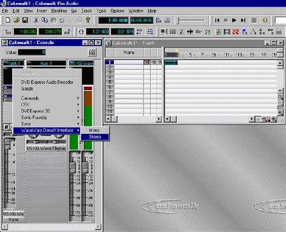Open the Staff view via the note icon
Image resolution: width=286 pixels, height=232 pixels.
(x=182, y=32)
